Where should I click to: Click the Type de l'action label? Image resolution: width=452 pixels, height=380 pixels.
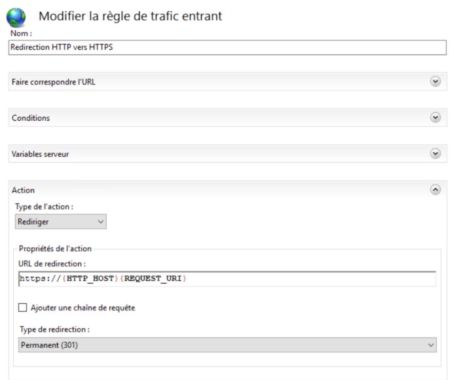coord(44,207)
